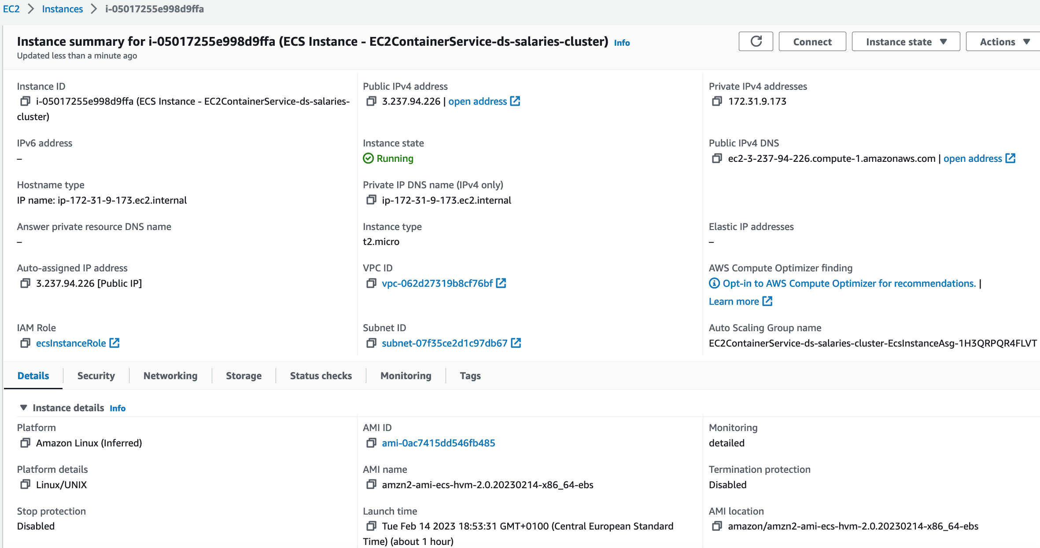Switch to the Details tab
The height and width of the screenshot is (548, 1040).
[x=33, y=376]
